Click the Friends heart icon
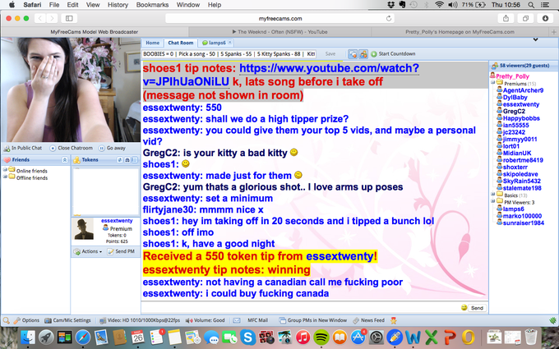 point(7,160)
